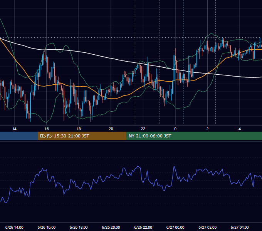The width and height of the screenshot is (262, 231).
Task: Click the hour 14 axis label
Action: point(14,129)
